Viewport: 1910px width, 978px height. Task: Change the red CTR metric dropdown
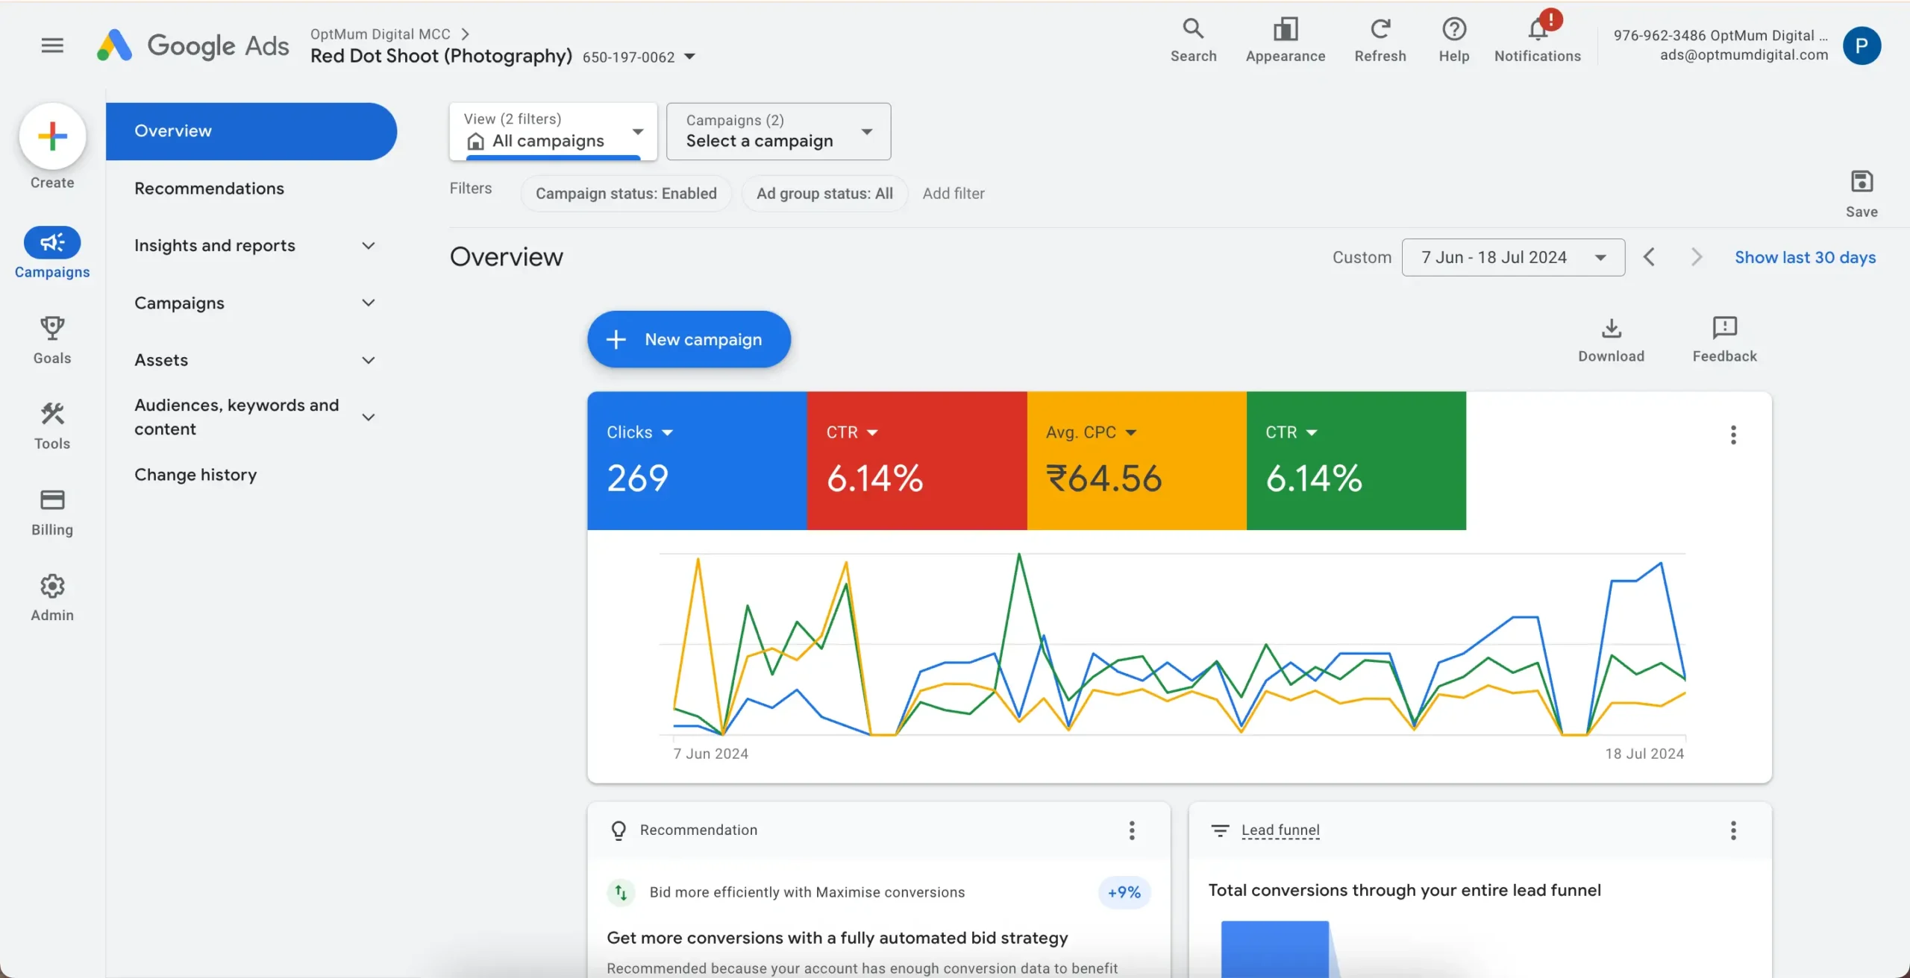pyautogui.click(x=851, y=432)
